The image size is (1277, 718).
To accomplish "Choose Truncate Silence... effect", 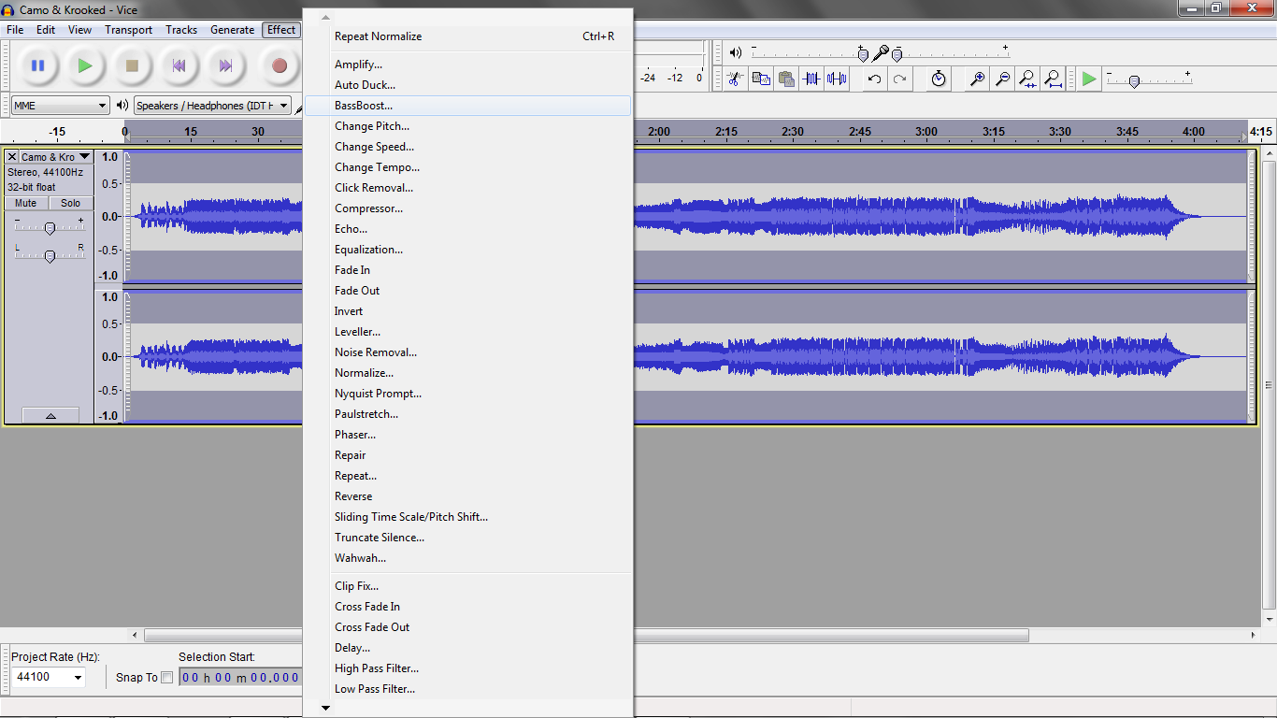I will 468,538.
